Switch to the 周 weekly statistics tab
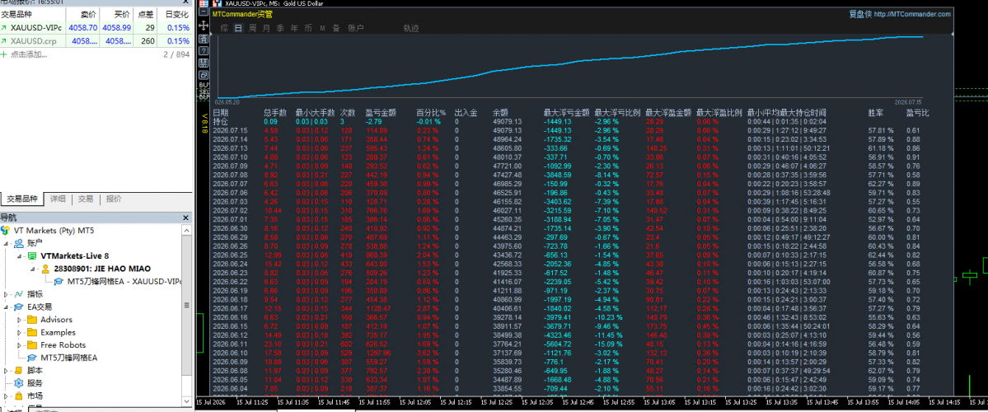Image resolution: width=988 pixels, height=412 pixels. 252,28
